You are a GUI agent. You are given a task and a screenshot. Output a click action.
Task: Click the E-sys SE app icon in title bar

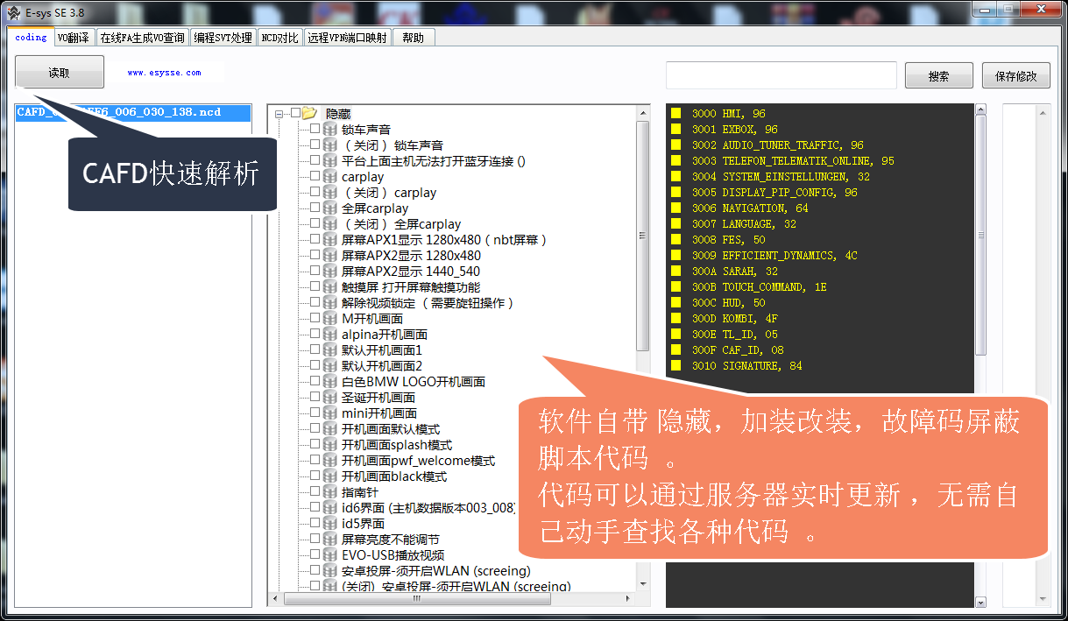[x=12, y=12]
